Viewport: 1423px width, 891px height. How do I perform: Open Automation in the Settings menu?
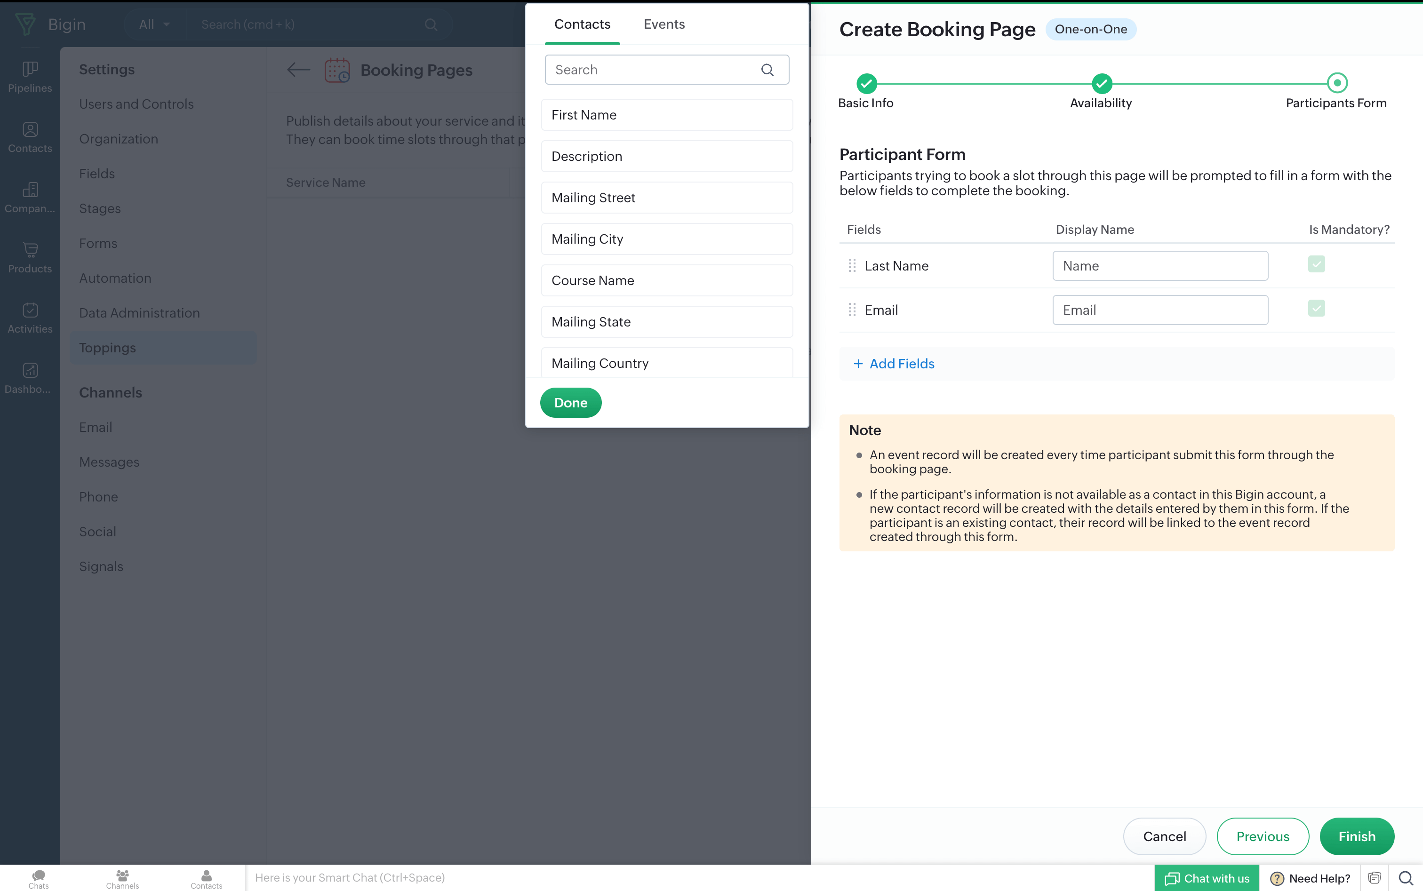(115, 278)
